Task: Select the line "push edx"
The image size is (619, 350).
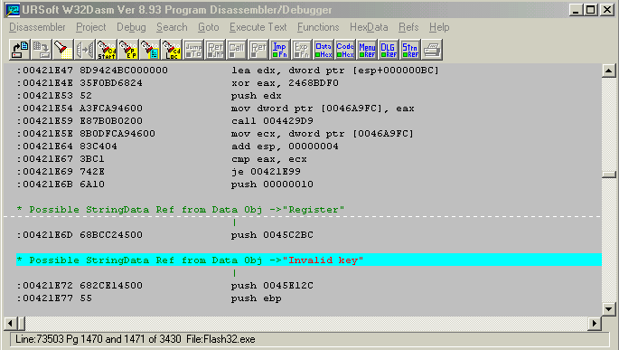Action: coord(149,96)
